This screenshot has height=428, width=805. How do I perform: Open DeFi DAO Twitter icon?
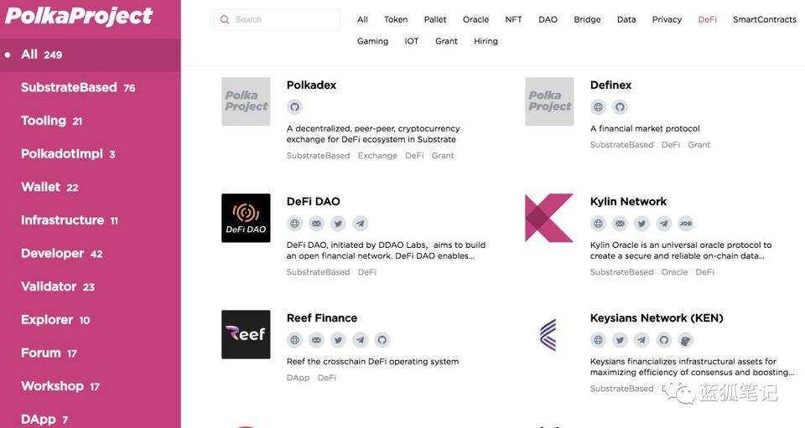pos(338,224)
